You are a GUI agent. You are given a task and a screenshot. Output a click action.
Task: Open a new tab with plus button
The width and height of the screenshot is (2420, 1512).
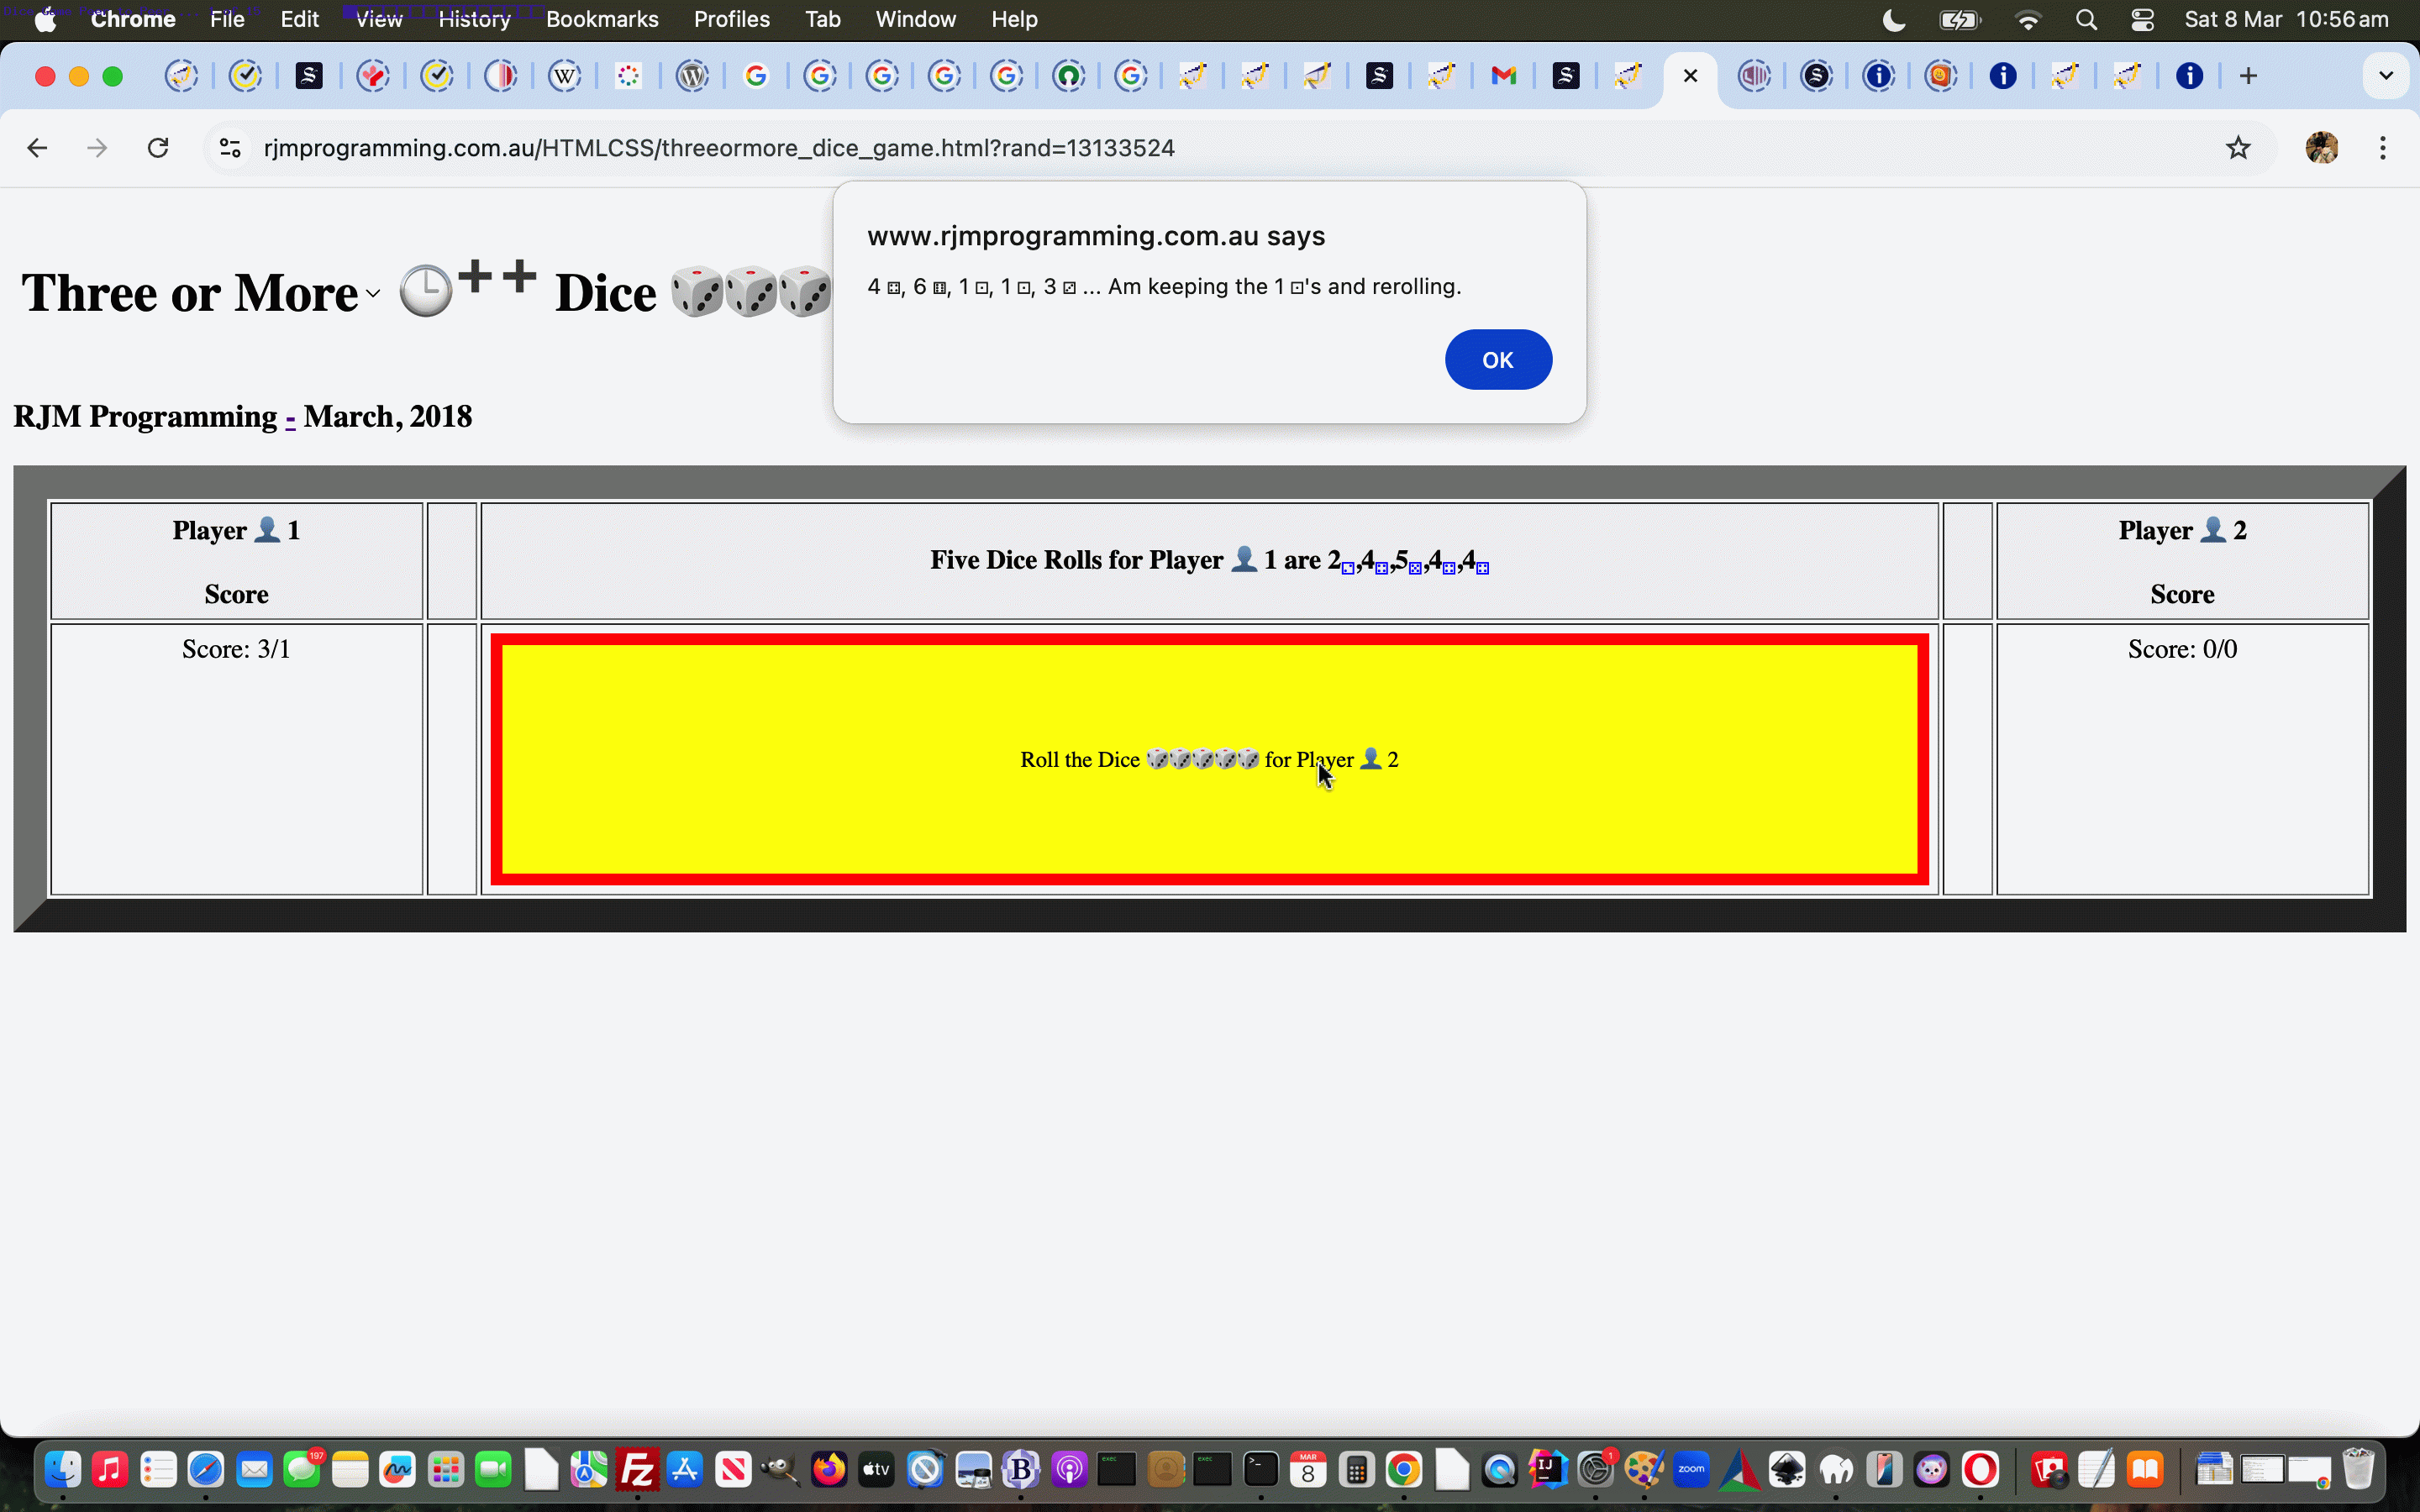[x=2248, y=76]
